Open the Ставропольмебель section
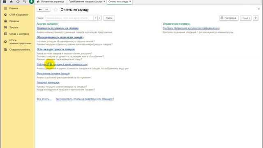The image size is (263, 148). click(20, 50)
